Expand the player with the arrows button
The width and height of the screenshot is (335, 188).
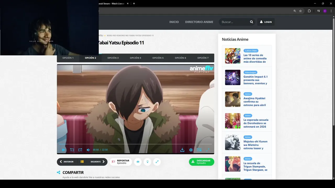pyautogui.click(x=157, y=162)
